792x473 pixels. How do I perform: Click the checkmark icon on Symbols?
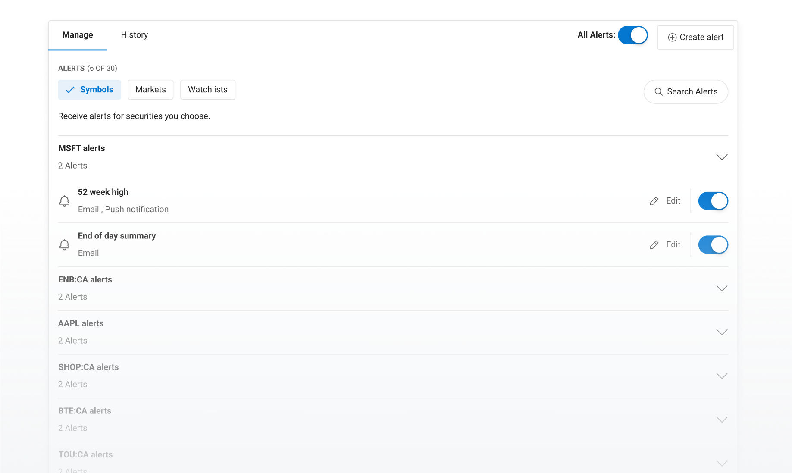click(x=70, y=90)
